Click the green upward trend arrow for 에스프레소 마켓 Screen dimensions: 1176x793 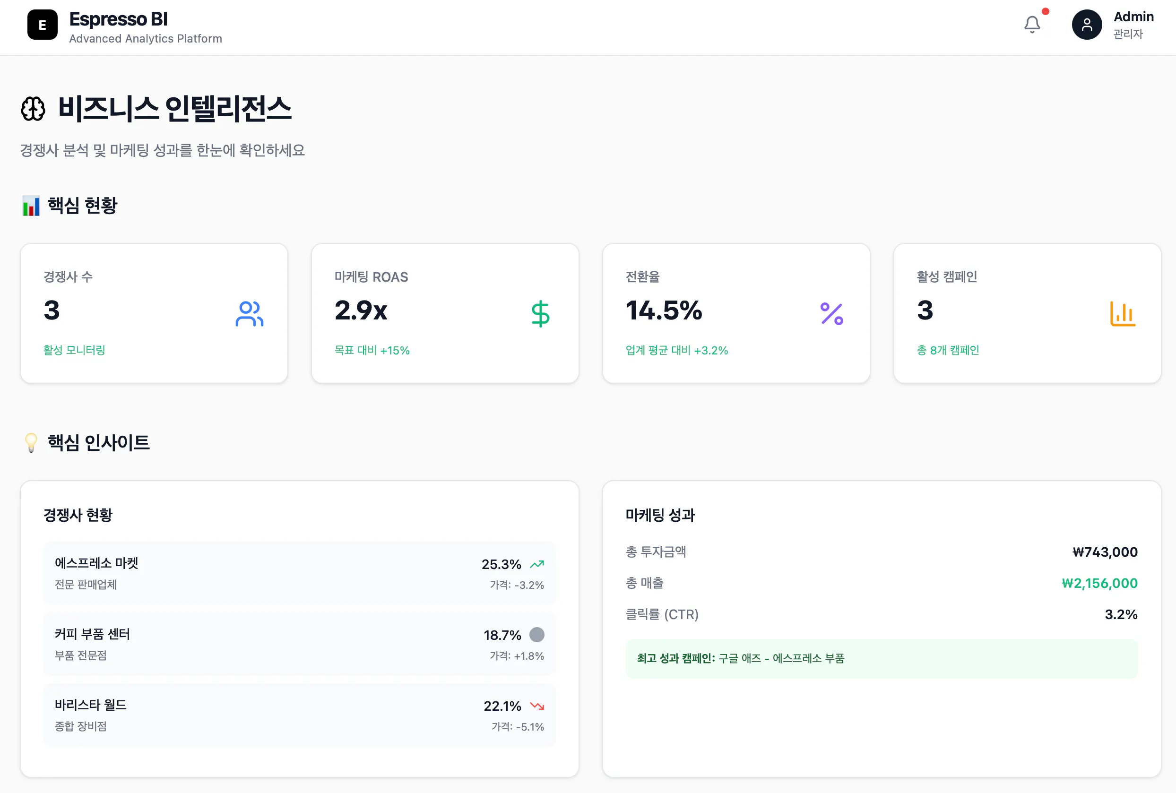coord(536,564)
